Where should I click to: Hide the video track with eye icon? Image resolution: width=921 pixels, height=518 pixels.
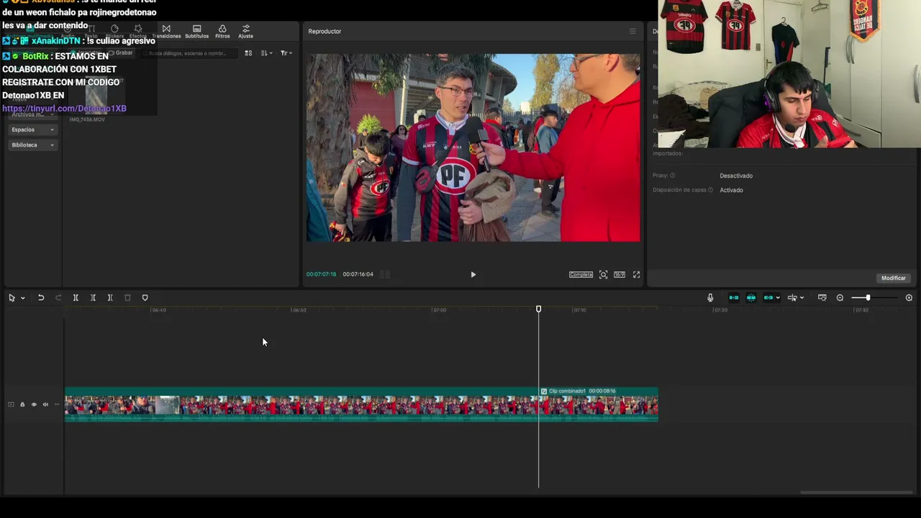pos(34,404)
